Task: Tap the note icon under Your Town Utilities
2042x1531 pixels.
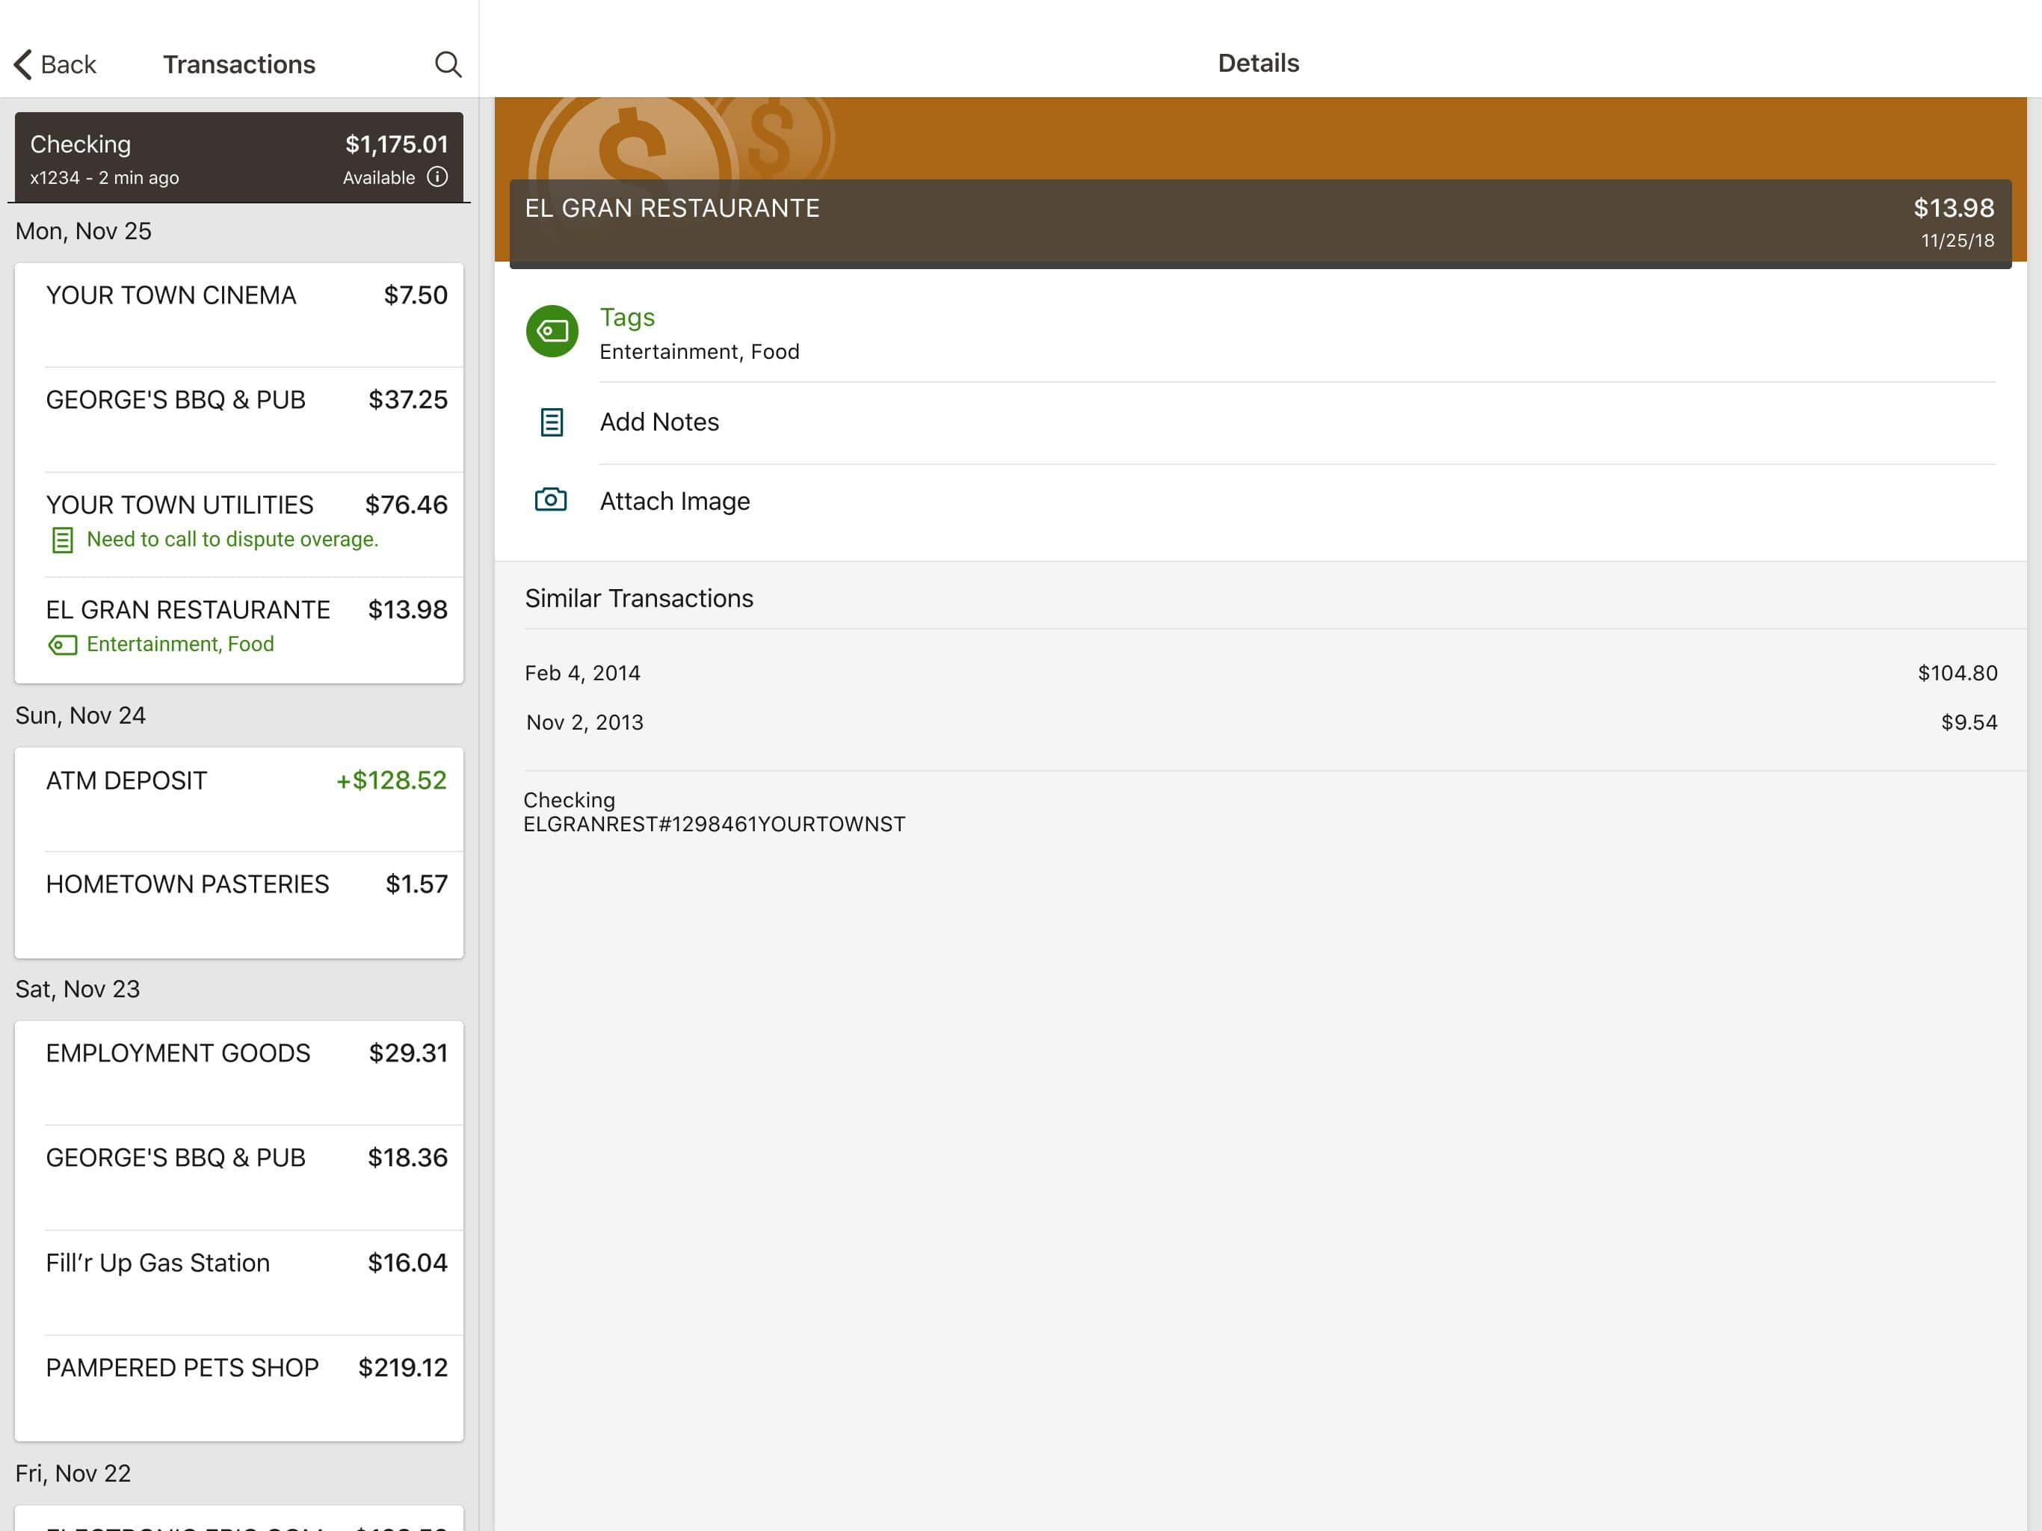Action: [62, 539]
